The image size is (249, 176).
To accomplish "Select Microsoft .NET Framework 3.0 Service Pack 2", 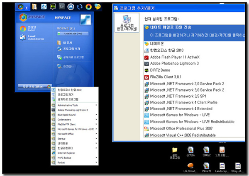I will (x=194, y=90).
